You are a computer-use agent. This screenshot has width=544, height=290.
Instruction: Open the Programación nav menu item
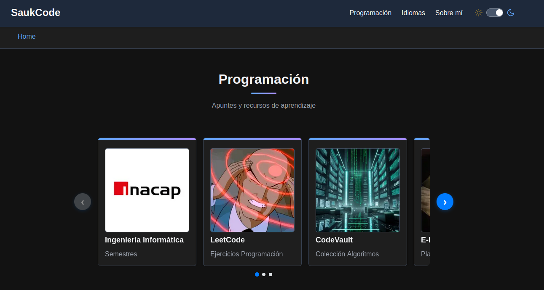pyautogui.click(x=370, y=13)
